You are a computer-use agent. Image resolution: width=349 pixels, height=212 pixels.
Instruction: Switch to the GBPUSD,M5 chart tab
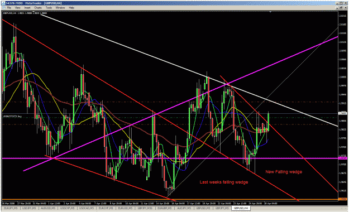203,208
